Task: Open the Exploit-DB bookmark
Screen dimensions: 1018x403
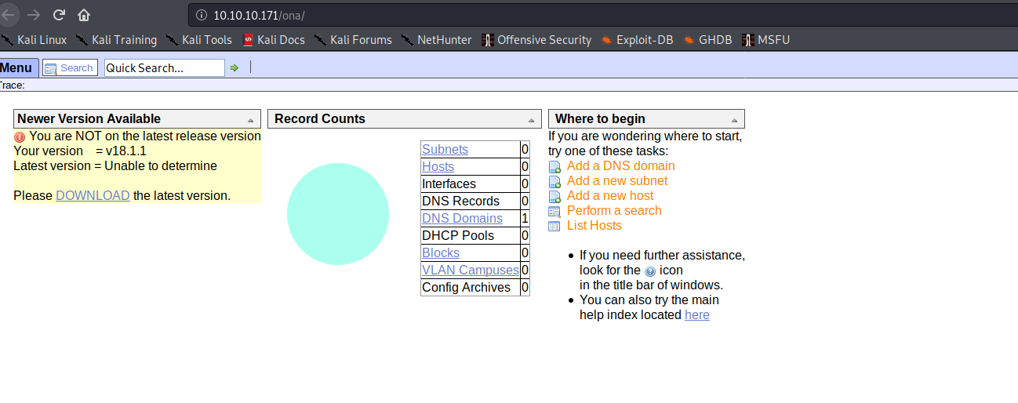Action: [x=637, y=39]
